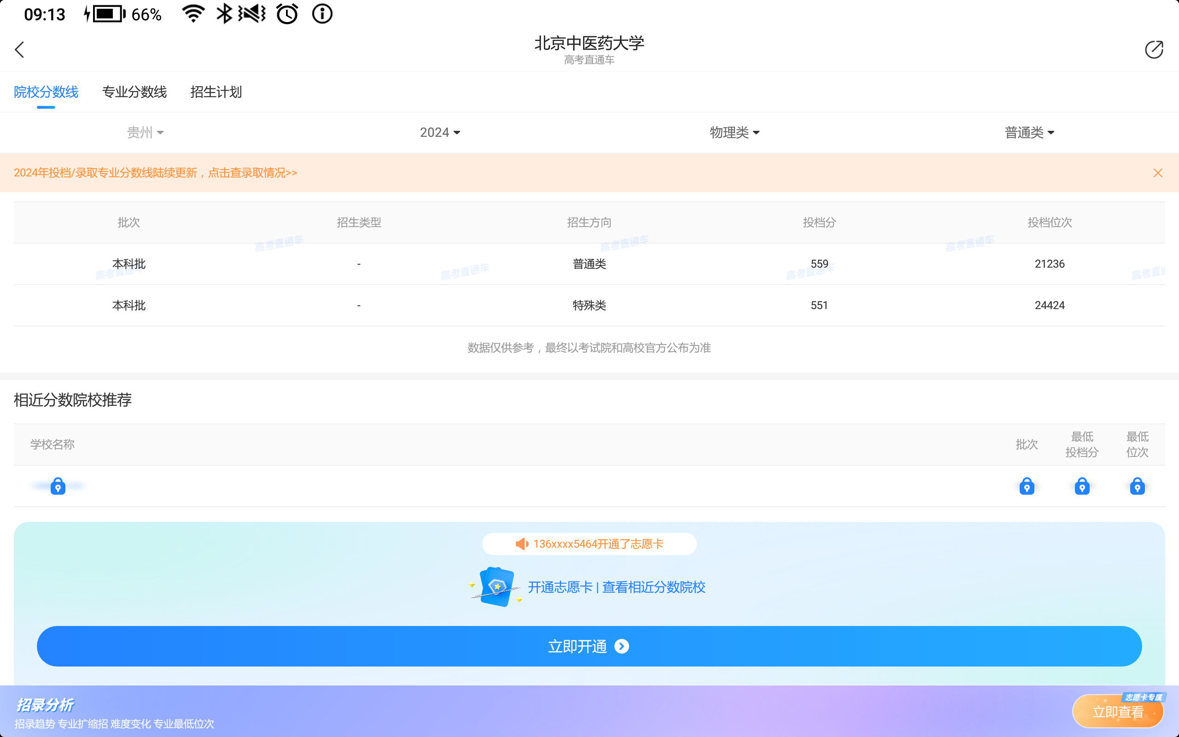Tap the speaker announcement icon
This screenshot has width=1179, height=737.
522,544
